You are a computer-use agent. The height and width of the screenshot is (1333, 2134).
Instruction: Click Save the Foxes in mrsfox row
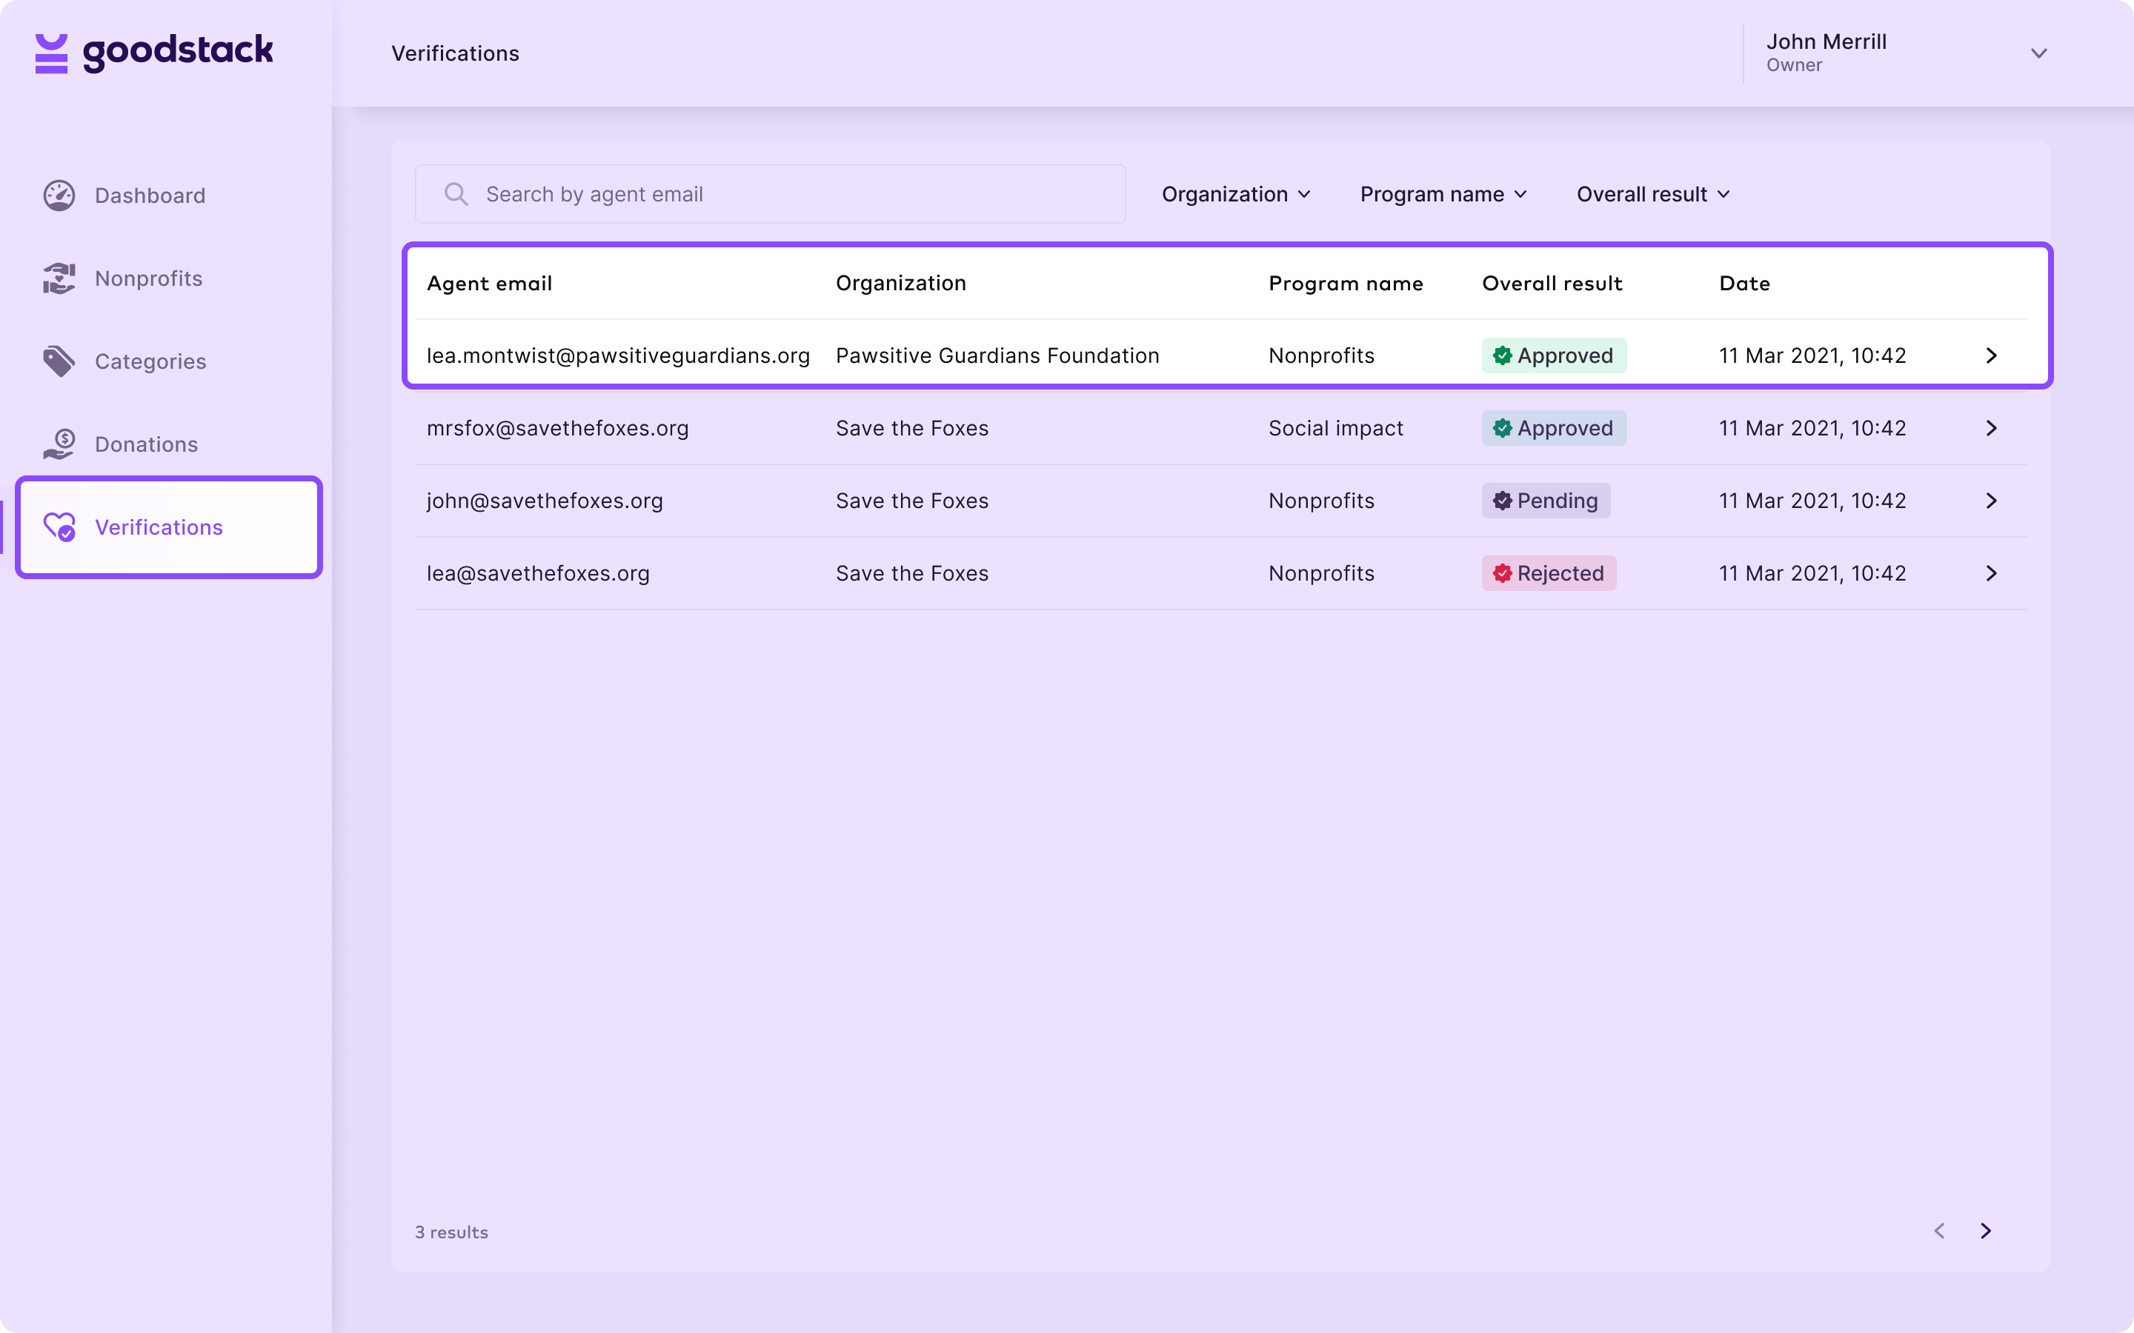(x=912, y=429)
